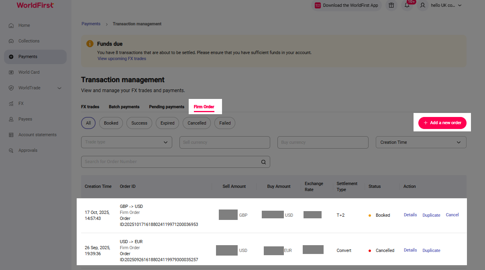Open Collections via its sidebar icon

click(x=11, y=41)
